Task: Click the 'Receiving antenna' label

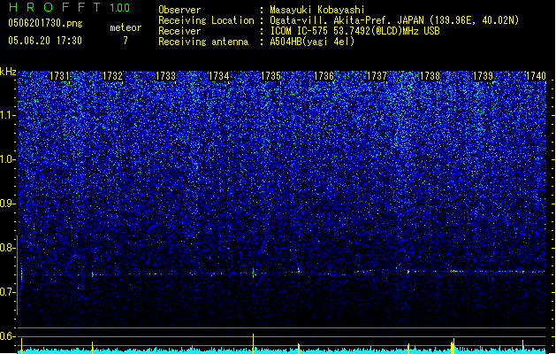Action: (203, 42)
